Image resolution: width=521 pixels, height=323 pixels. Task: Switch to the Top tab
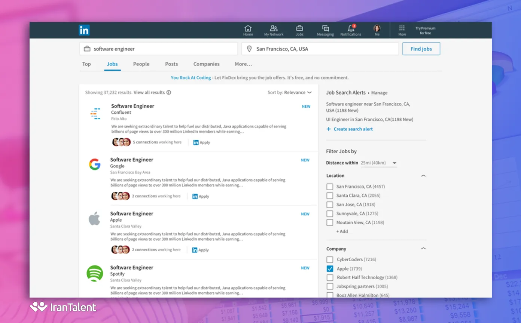86,64
